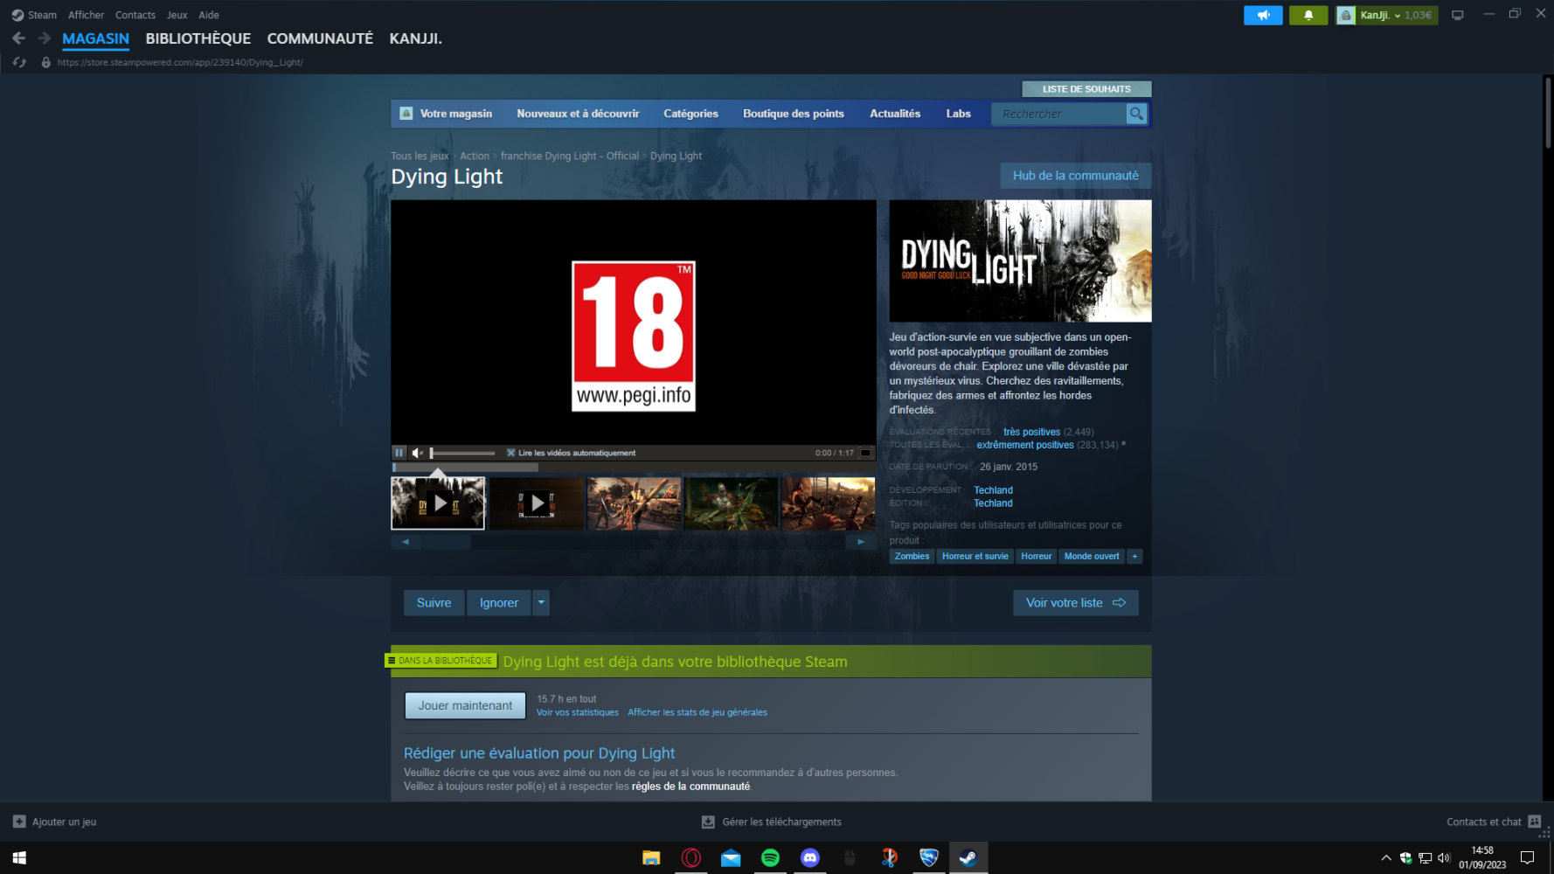The image size is (1554, 874).
Task: Open the Contacts et chat friends icon
Action: click(x=1535, y=822)
